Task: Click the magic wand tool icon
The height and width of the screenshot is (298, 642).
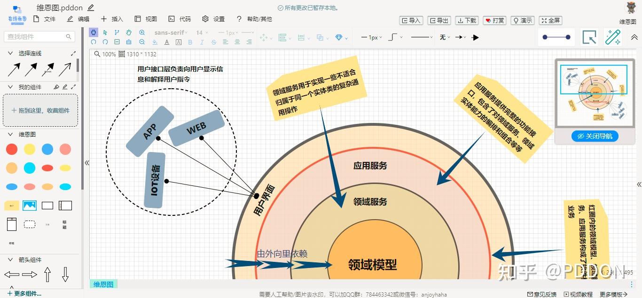Action: 612,37
